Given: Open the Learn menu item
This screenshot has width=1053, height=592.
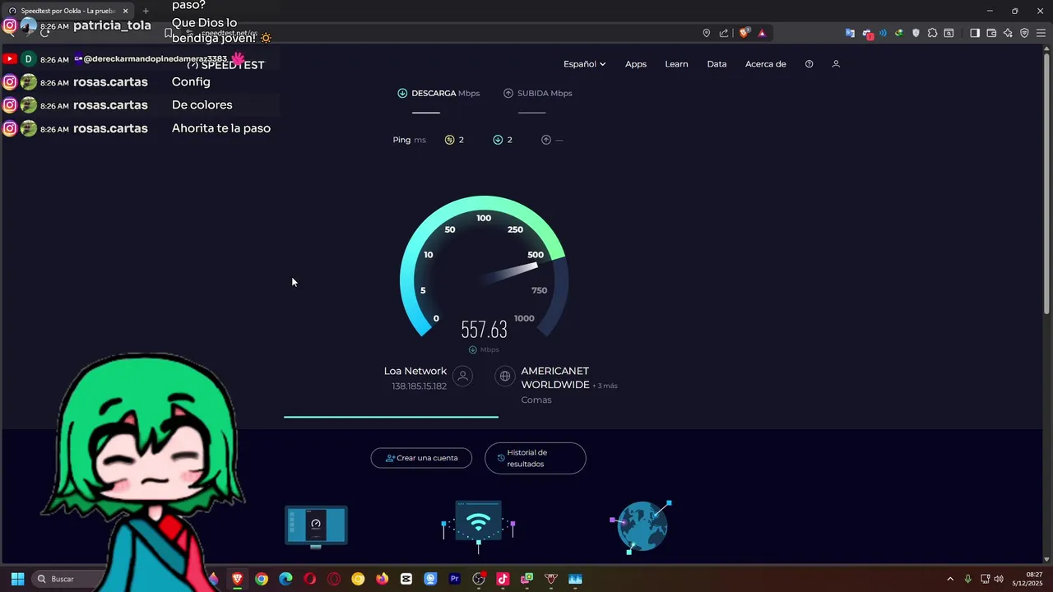Looking at the screenshot, I should tap(676, 64).
